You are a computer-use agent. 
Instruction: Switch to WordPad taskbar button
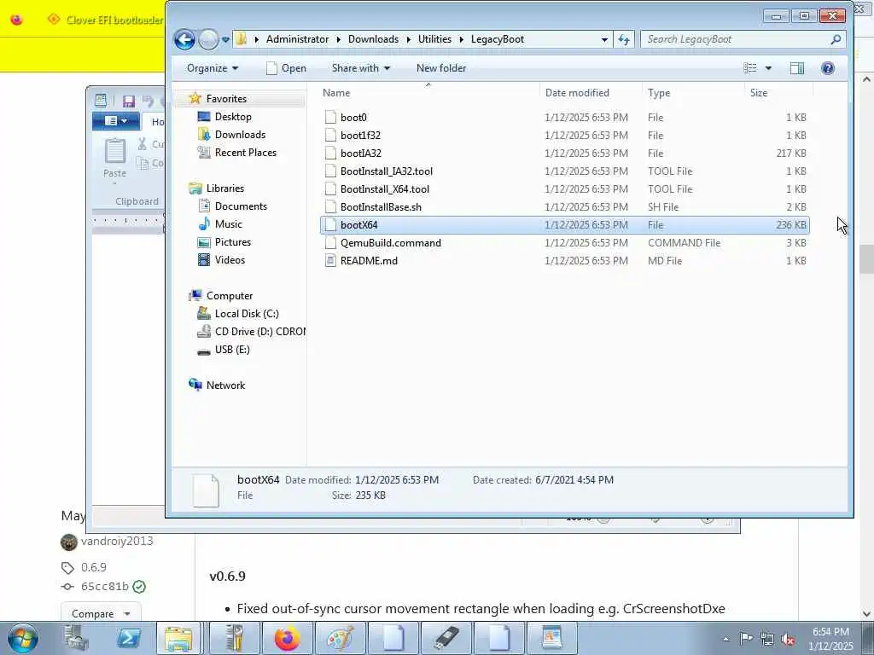point(551,638)
